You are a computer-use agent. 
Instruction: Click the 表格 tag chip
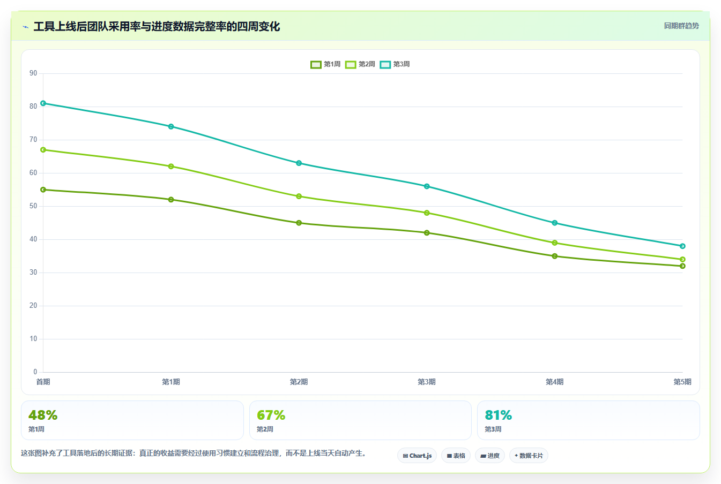point(456,456)
